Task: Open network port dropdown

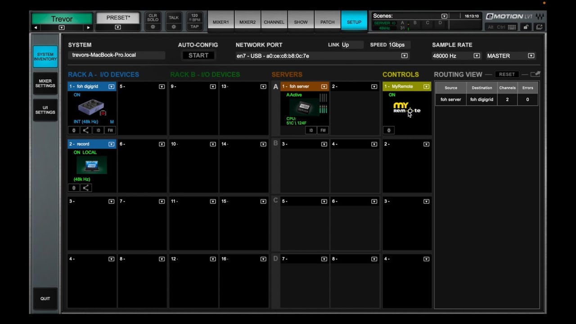Action: (404, 56)
